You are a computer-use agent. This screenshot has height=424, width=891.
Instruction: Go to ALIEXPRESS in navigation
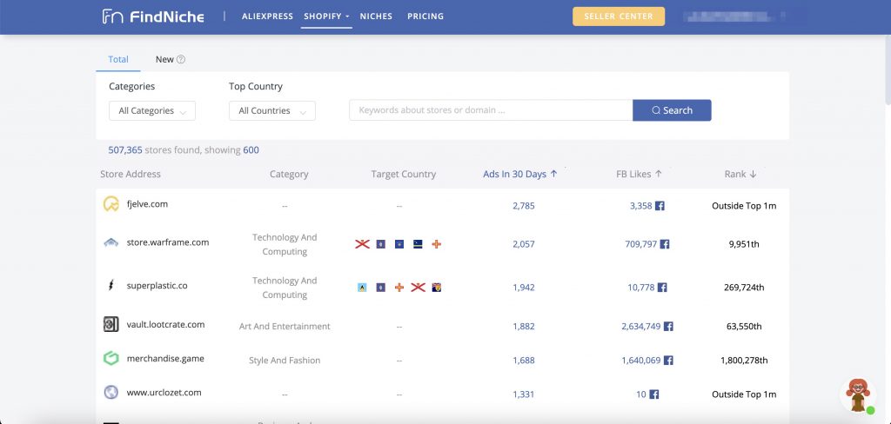click(268, 17)
